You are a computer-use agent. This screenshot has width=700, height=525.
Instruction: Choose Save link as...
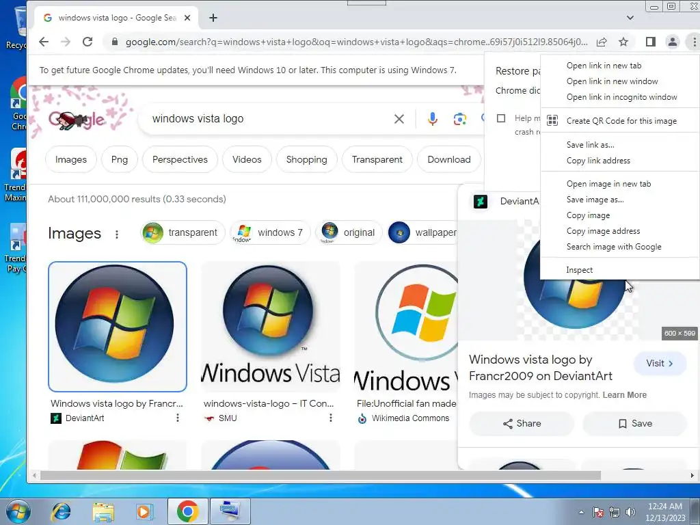point(619,145)
